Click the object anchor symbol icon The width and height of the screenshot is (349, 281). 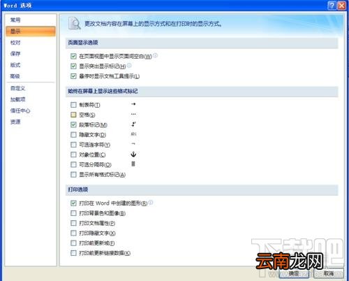pyautogui.click(x=133, y=154)
